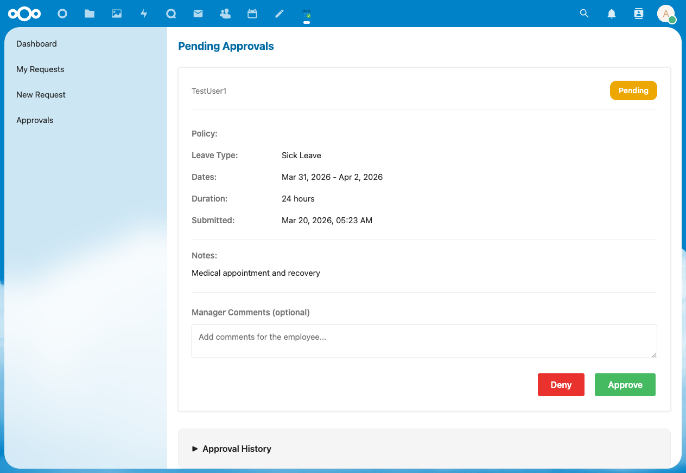Click the Manager Comments text area

tap(424, 341)
